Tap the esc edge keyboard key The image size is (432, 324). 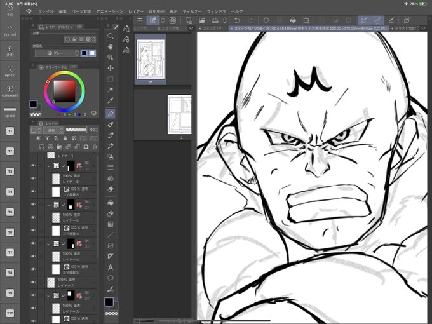[x=10, y=11]
